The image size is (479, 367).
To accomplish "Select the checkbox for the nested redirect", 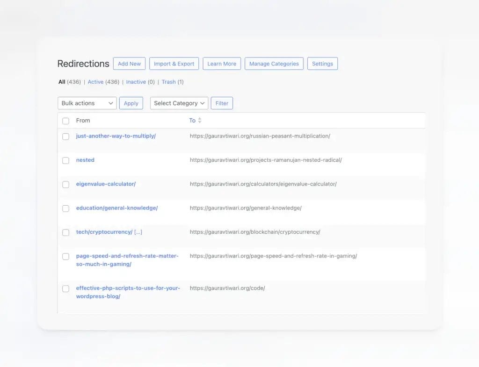I will (x=65, y=160).
